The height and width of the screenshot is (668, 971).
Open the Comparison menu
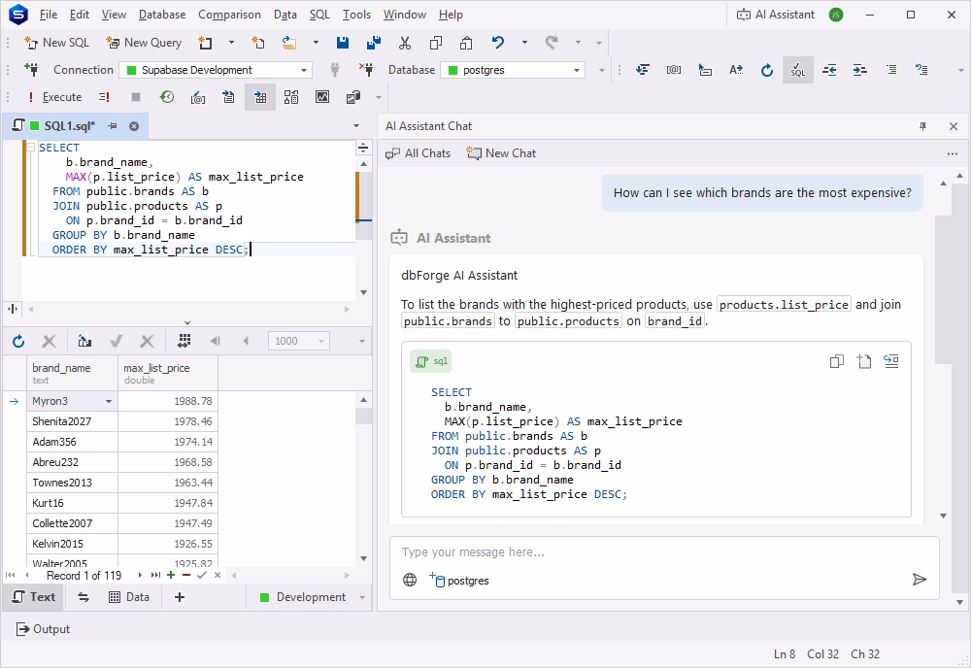tap(229, 15)
